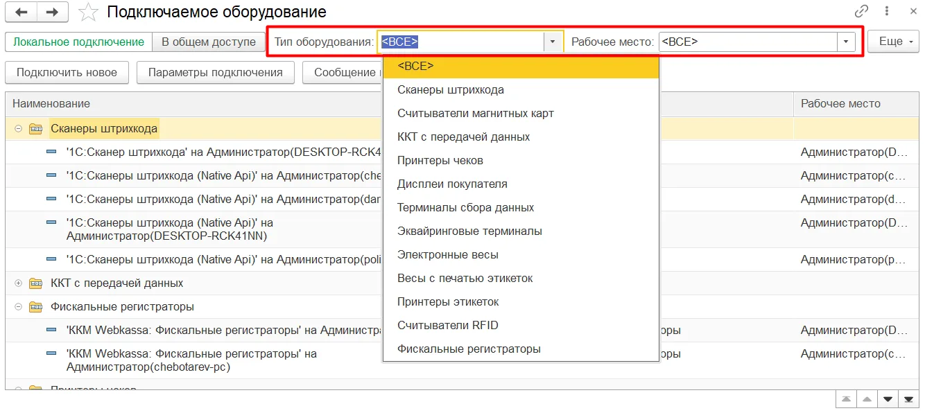Jump to the list end arrow
Image resolution: width=925 pixels, height=413 pixels.
click(908, 400)
